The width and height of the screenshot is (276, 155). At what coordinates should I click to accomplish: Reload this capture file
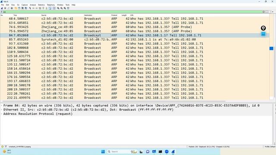26,8
